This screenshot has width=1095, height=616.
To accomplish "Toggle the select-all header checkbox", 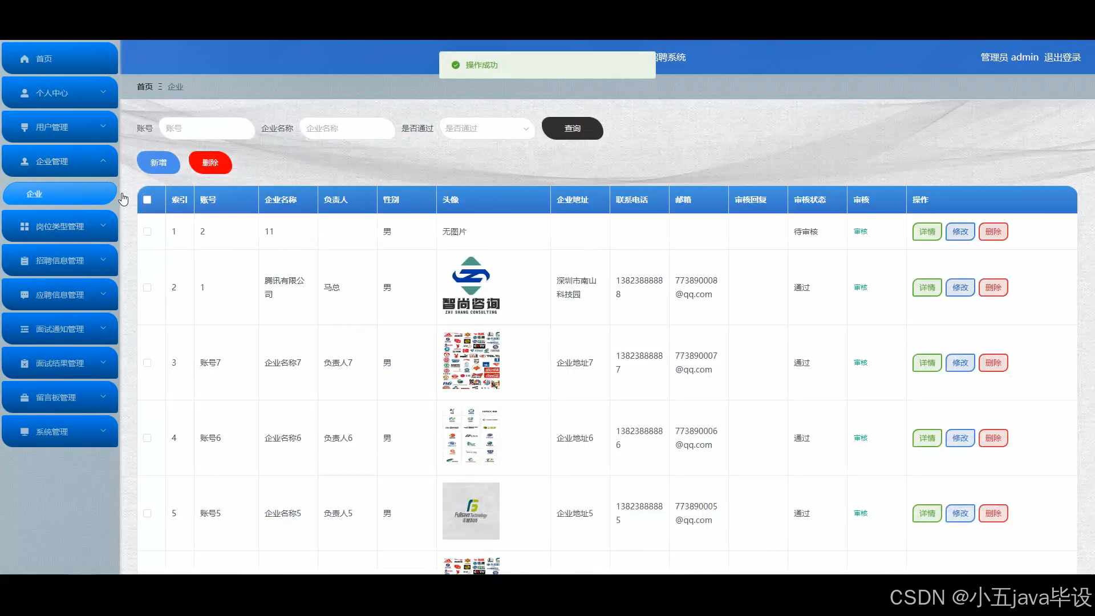I will point(147,200).
